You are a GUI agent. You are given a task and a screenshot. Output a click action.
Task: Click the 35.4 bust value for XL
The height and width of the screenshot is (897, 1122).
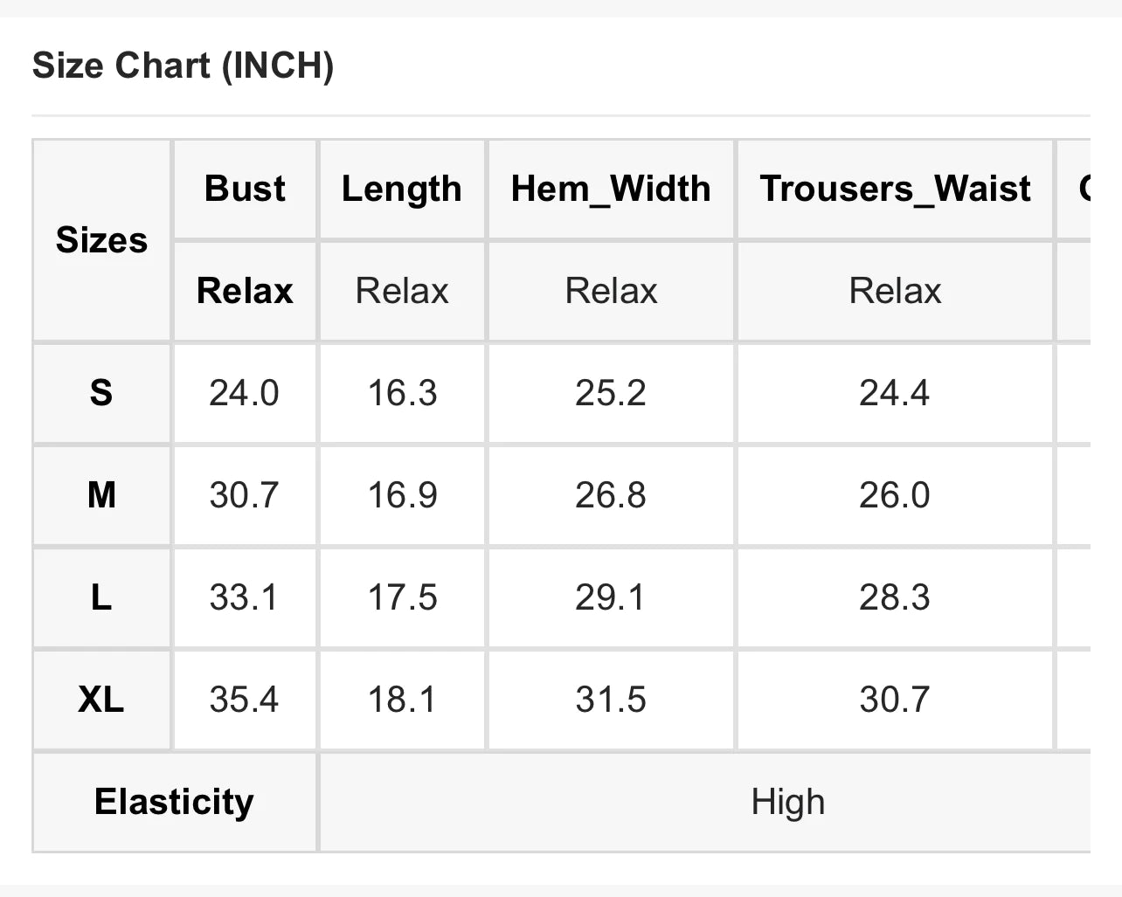[x=245, y=700]
